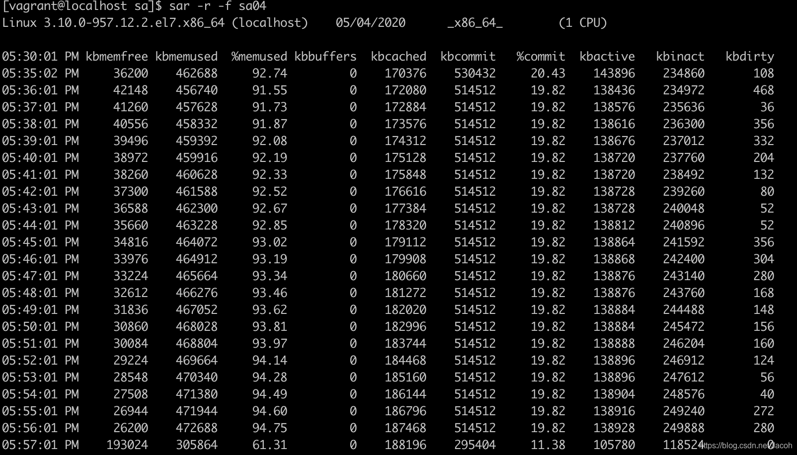Click kbmemfree value 36200
797x455 pixels.
point(131,74)
